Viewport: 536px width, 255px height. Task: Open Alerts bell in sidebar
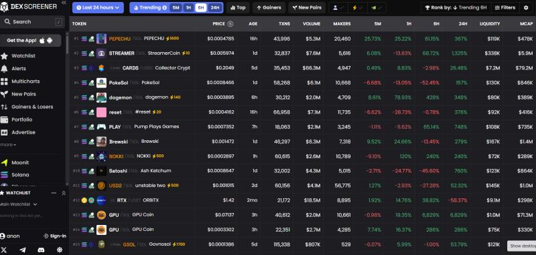click(x=19, y=69)
